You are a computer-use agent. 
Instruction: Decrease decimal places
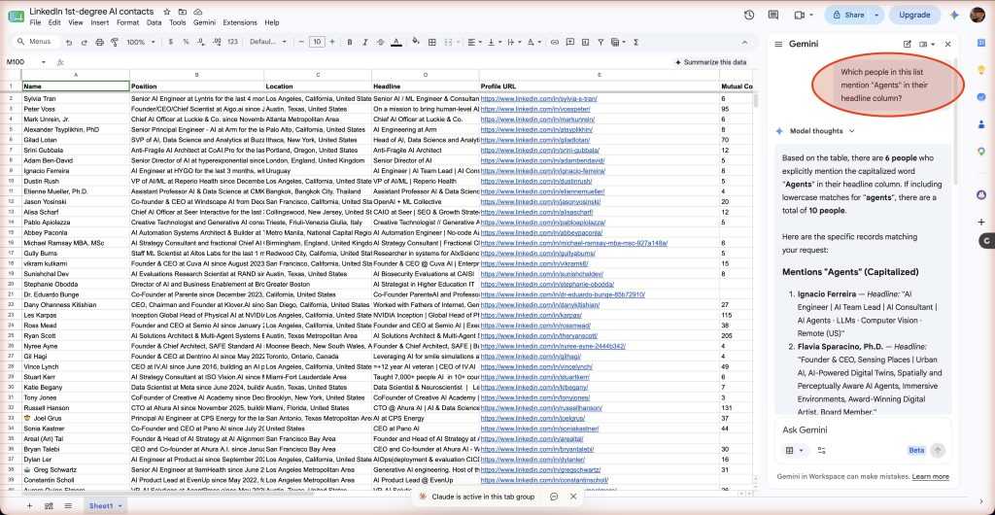point(201,43)
